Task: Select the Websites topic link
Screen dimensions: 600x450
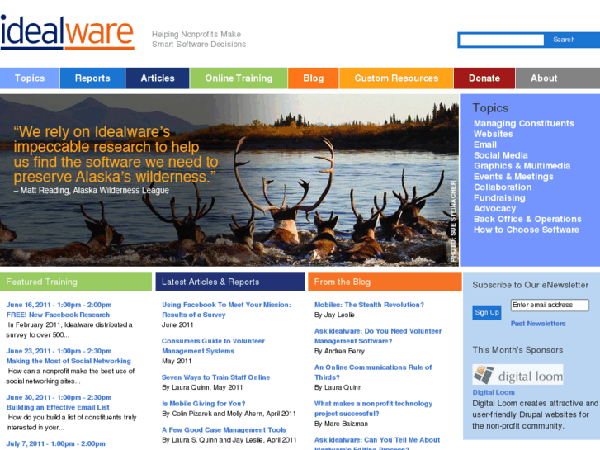Action: pyautogui.click(x=494, y=134)
